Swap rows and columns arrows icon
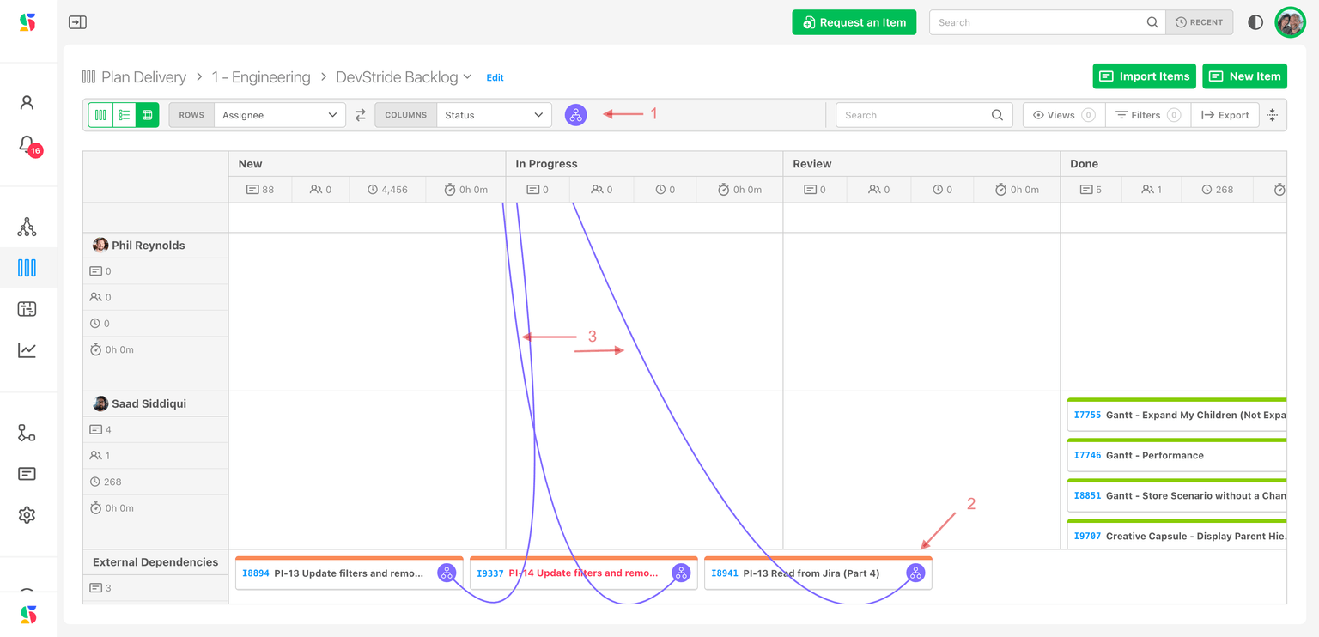Screen dimensions: 1319x637 tap(361, 115)
